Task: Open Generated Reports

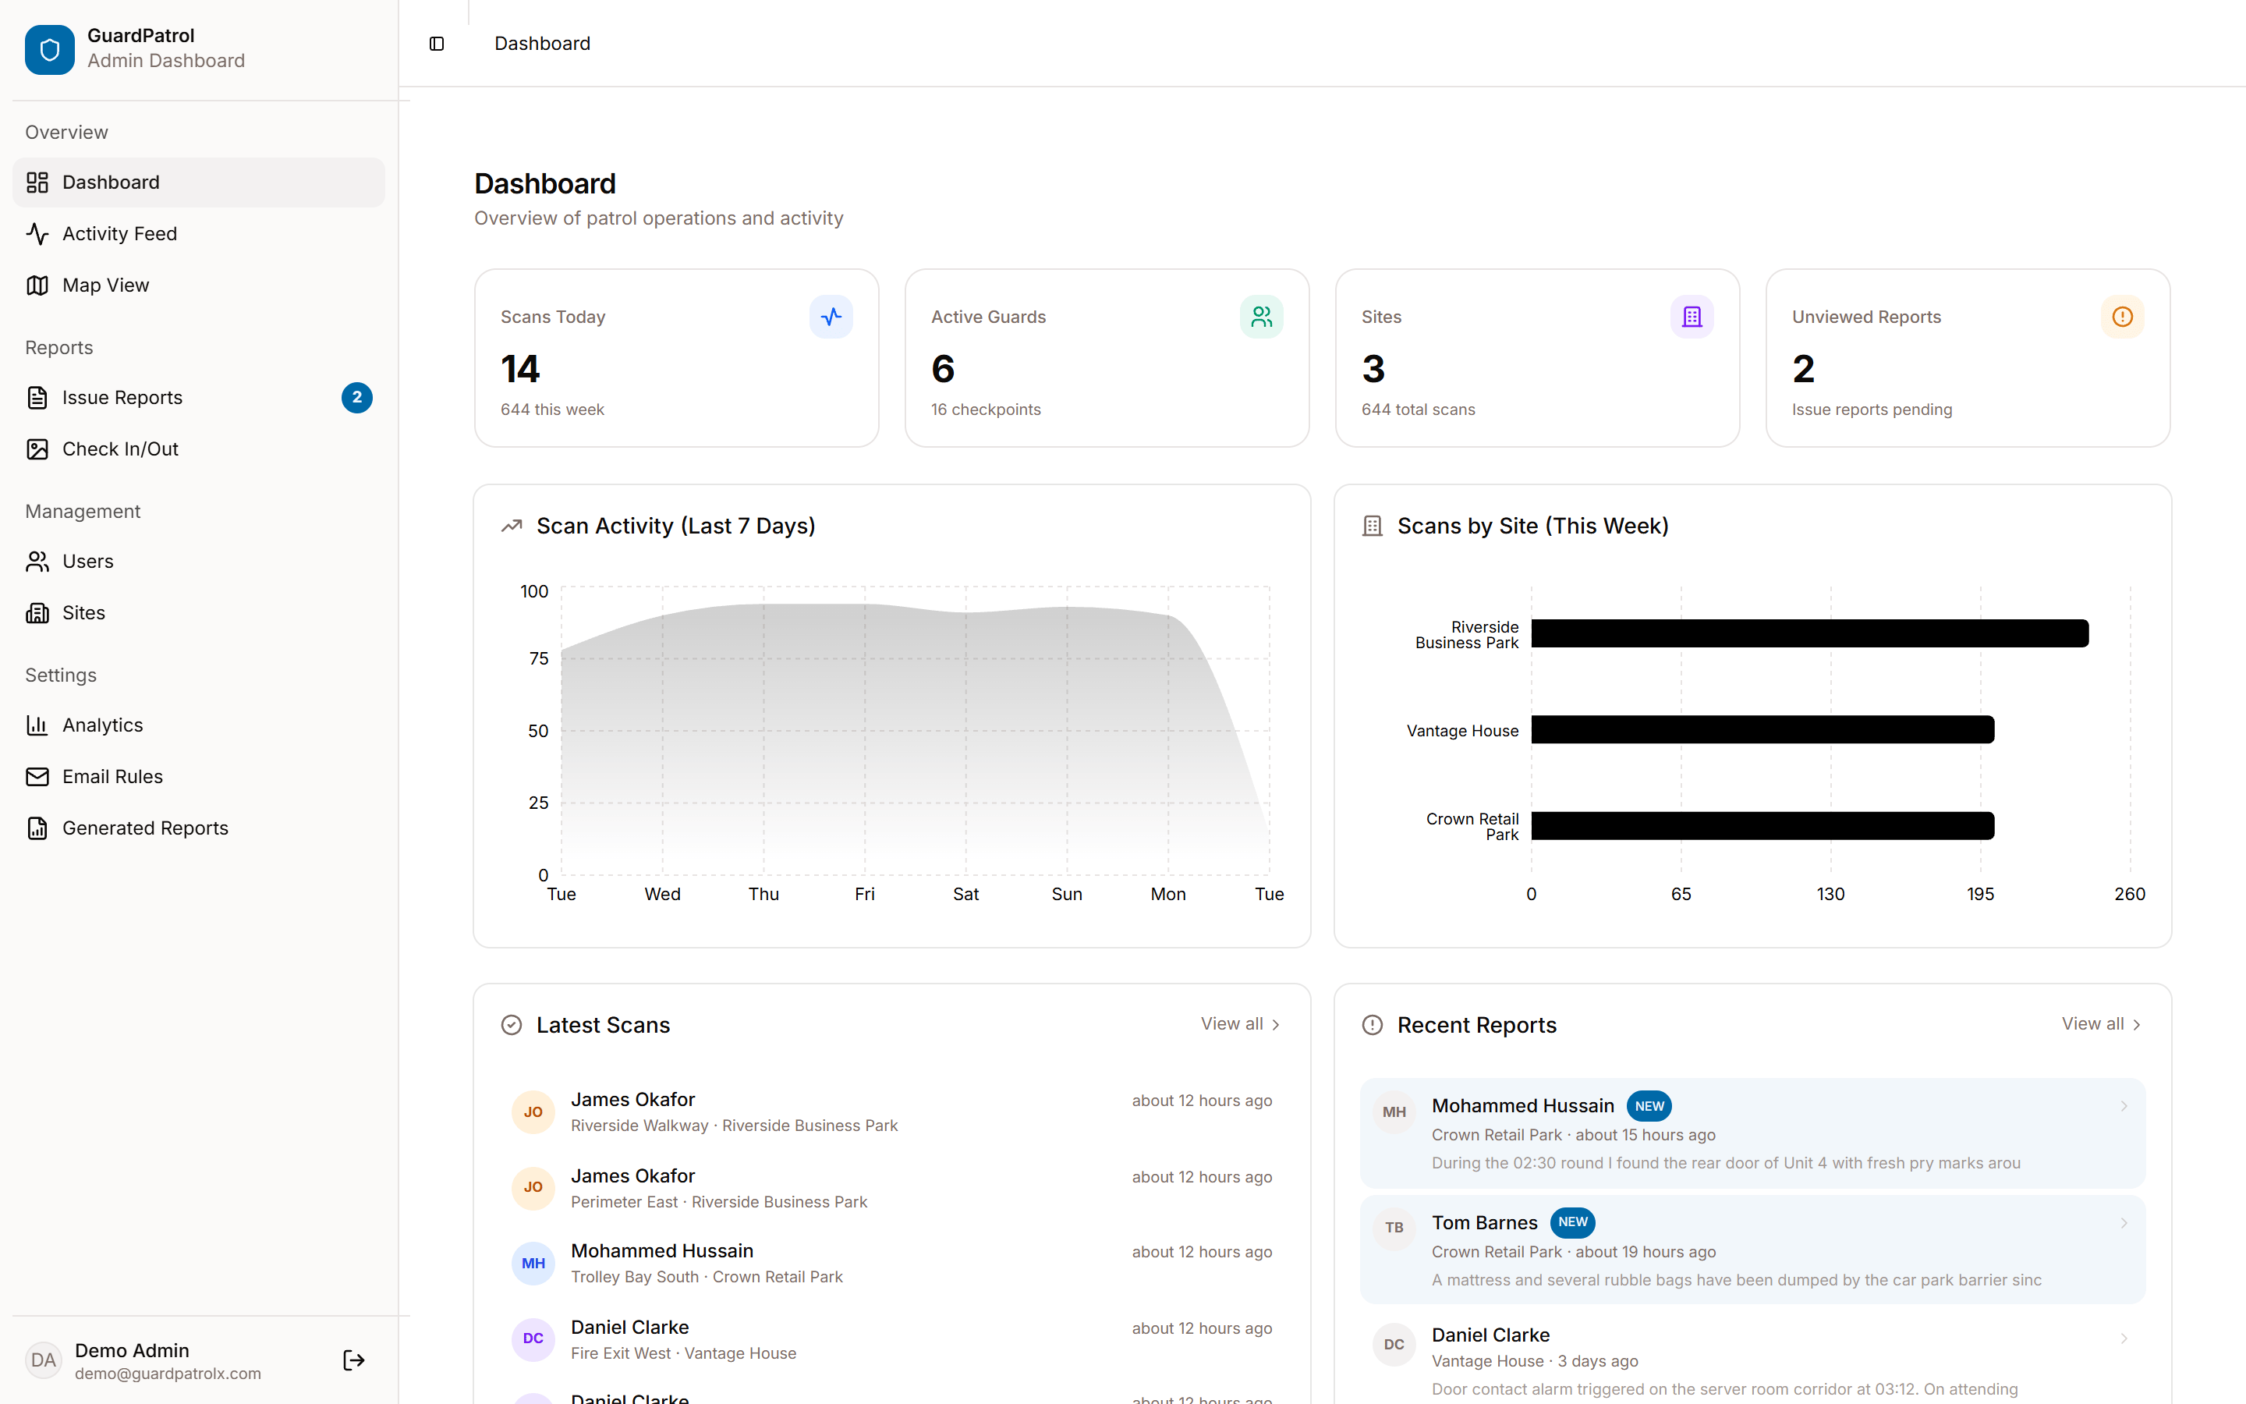Action: pos(199,828)
